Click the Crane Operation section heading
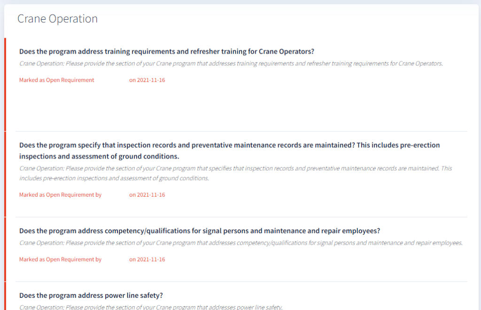The image size is (481, 310). (57, 19)
